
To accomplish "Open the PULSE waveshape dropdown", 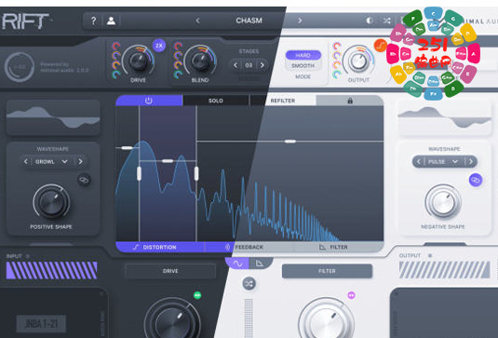I will point(444,162).
